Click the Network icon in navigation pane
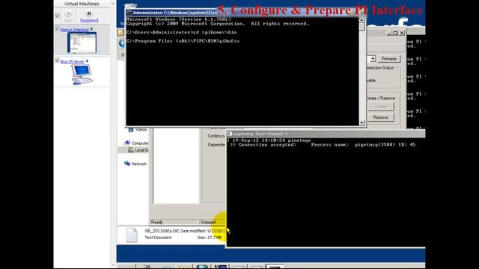The height and width of the screenshot is (269, 479). [x=127, y=164]
